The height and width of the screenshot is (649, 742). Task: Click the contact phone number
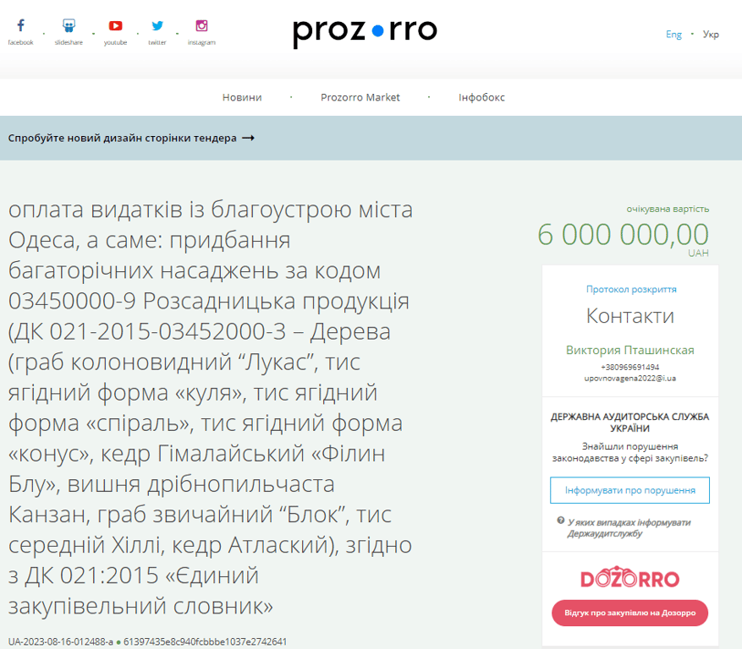click(x=629, y=368)
